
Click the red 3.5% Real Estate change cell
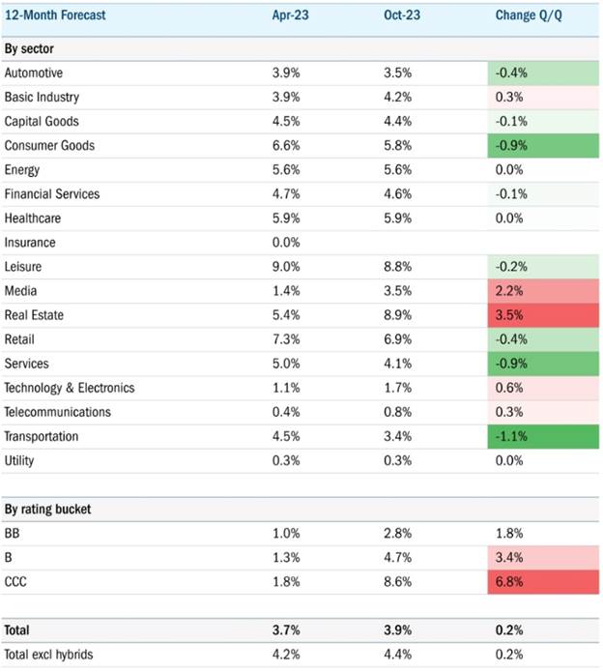coord(543,315)
